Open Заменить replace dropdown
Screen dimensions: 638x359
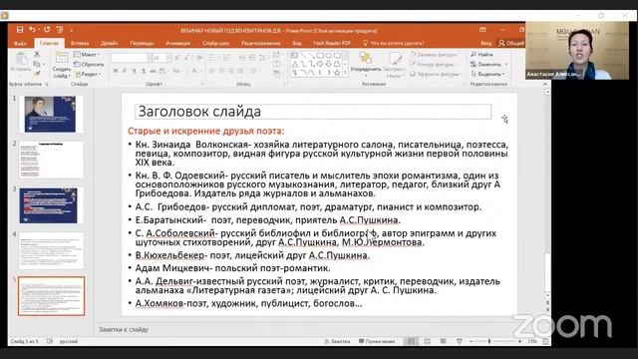(x=489, y=64)
